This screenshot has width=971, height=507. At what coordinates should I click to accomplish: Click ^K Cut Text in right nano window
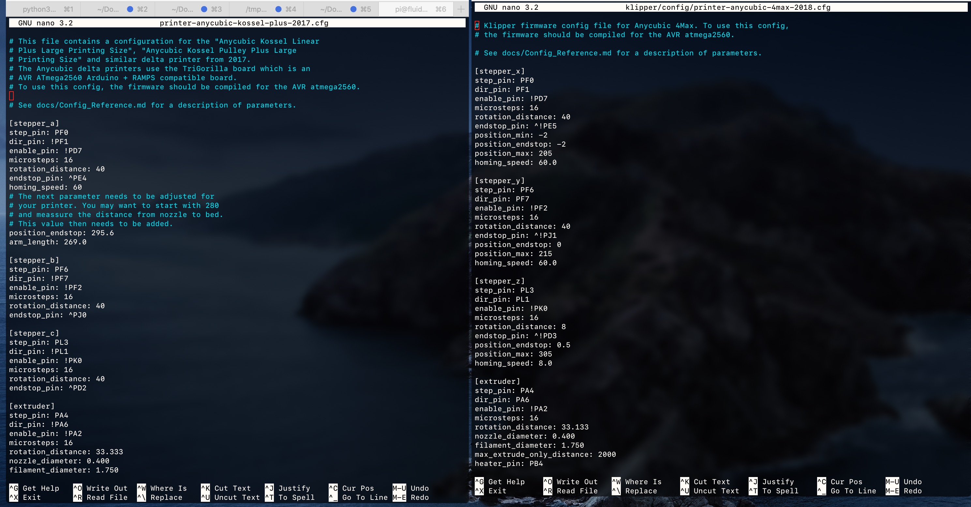pyautogui.click(x=705, y=482)
